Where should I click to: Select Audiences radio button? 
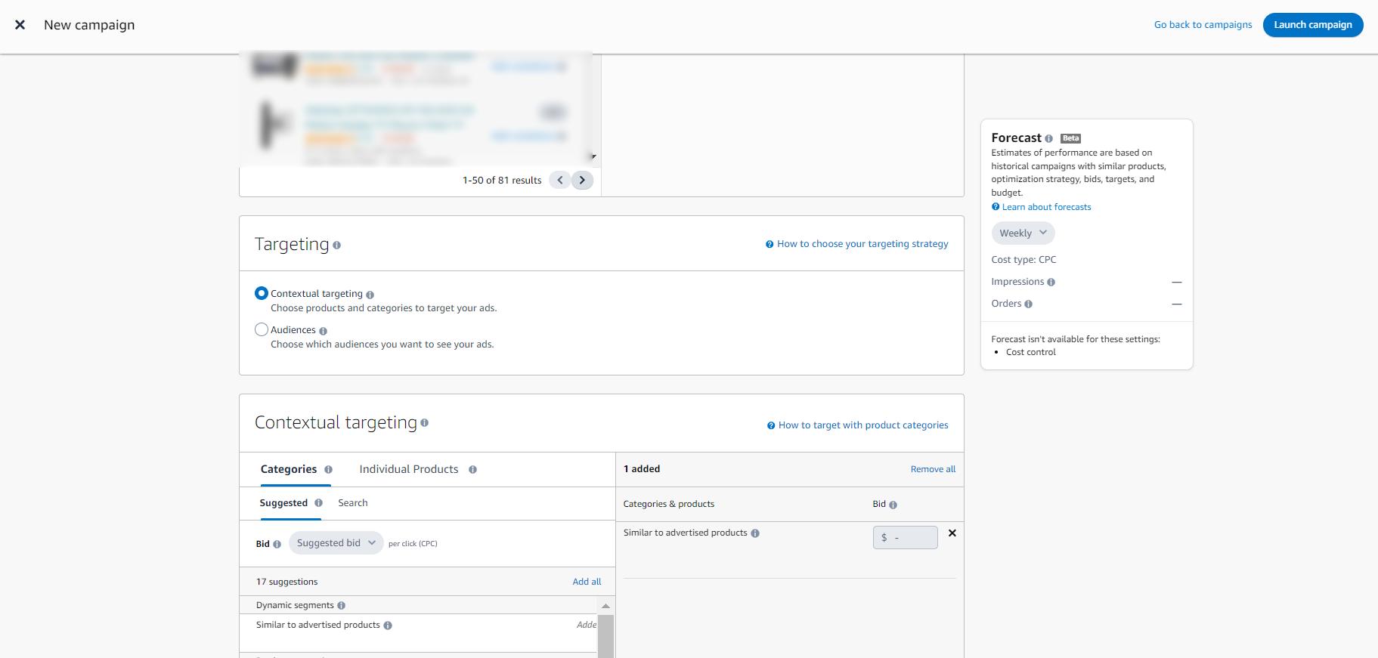point(262,329)
